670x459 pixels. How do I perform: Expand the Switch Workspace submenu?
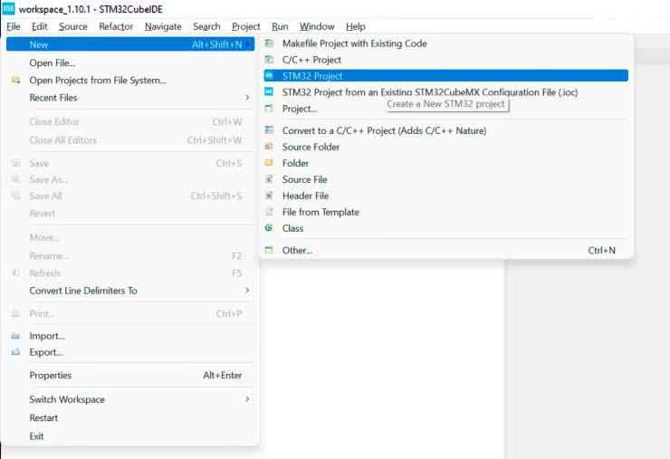[x=246, y=399]
